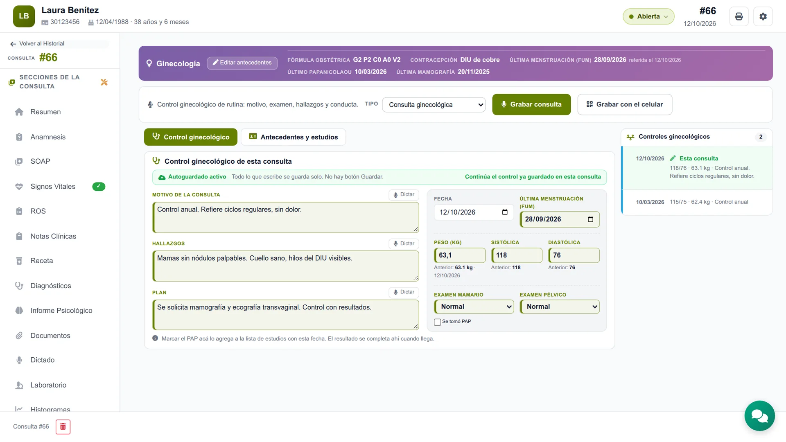The image size is (786, 442).
Task: Open the settings gear icon
Action: coord(763,16)
